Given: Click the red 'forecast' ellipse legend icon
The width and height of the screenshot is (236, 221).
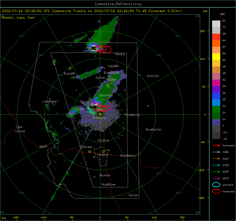Looking at the screenshot, I should pos(216,191).
